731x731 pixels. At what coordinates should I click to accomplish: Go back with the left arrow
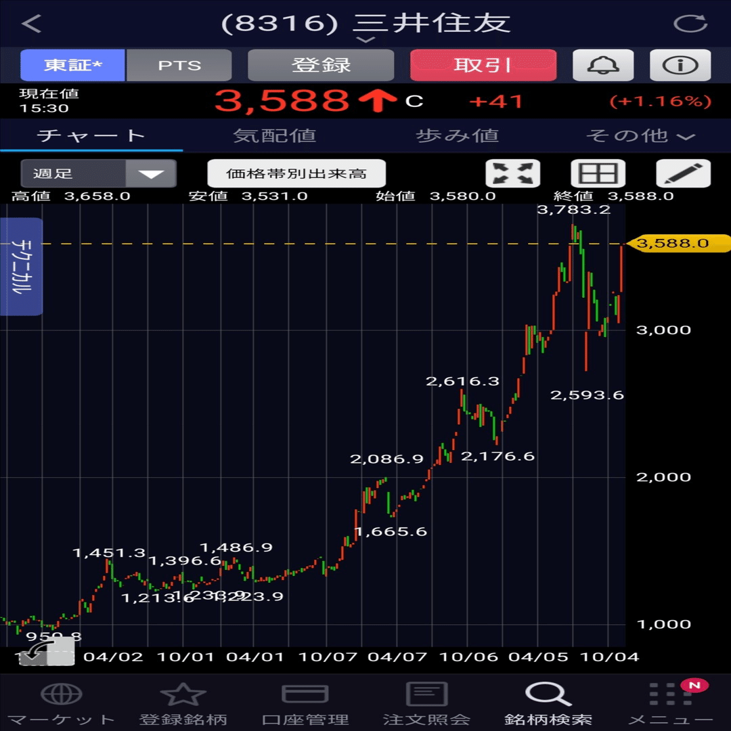31,23
